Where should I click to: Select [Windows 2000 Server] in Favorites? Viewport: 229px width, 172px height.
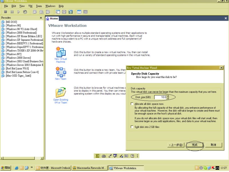pos(18,58)
